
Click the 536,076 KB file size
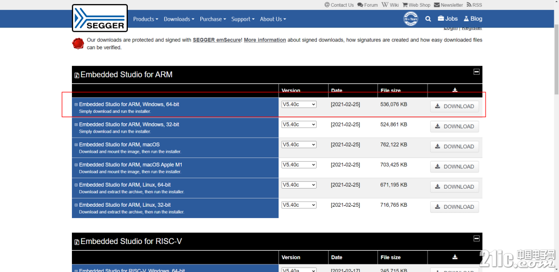[394, 104]
